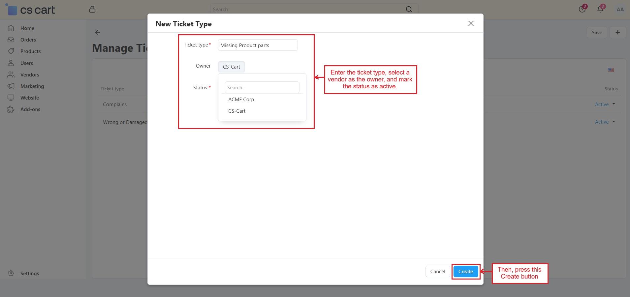
Task: Click the lock icon in header
Action: coord(92,9)
